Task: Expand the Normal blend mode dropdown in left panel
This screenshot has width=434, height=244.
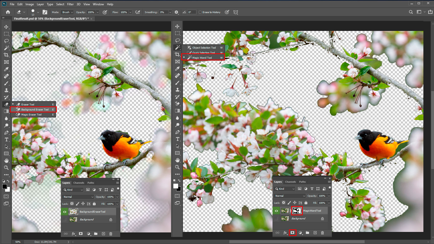Action: 78,197
